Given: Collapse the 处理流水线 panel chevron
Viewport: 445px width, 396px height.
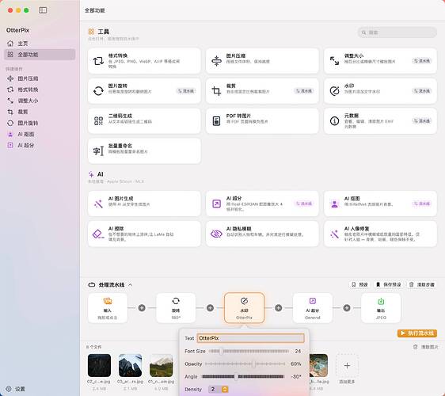Looking at the screenshot, I should [x=131, y=284].
